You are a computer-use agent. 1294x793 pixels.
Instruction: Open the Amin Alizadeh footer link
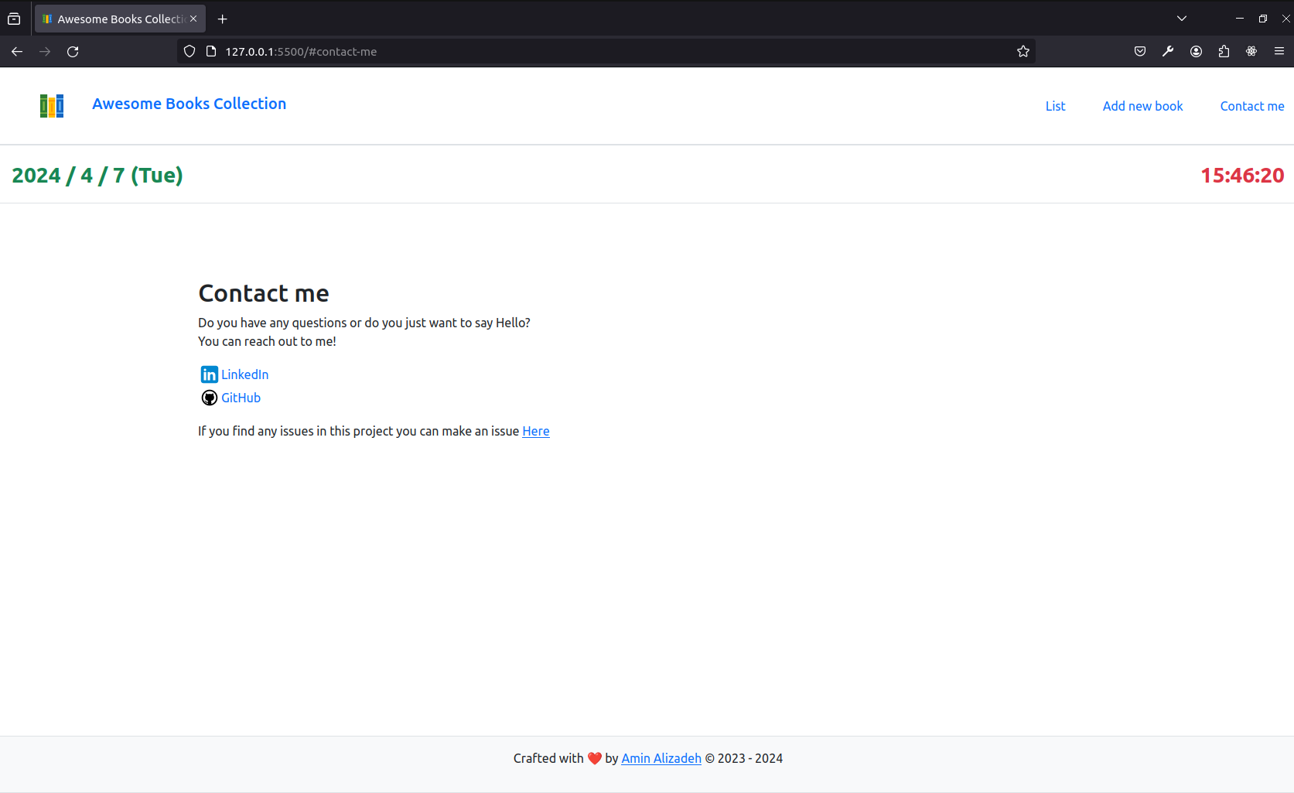coord(661,758)
